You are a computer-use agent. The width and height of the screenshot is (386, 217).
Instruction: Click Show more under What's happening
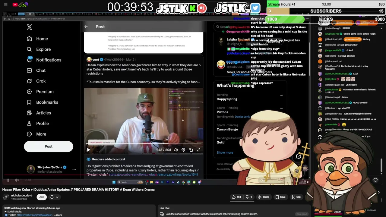coord(225,153)
